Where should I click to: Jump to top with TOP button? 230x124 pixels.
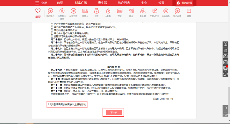tap(225, 114)
